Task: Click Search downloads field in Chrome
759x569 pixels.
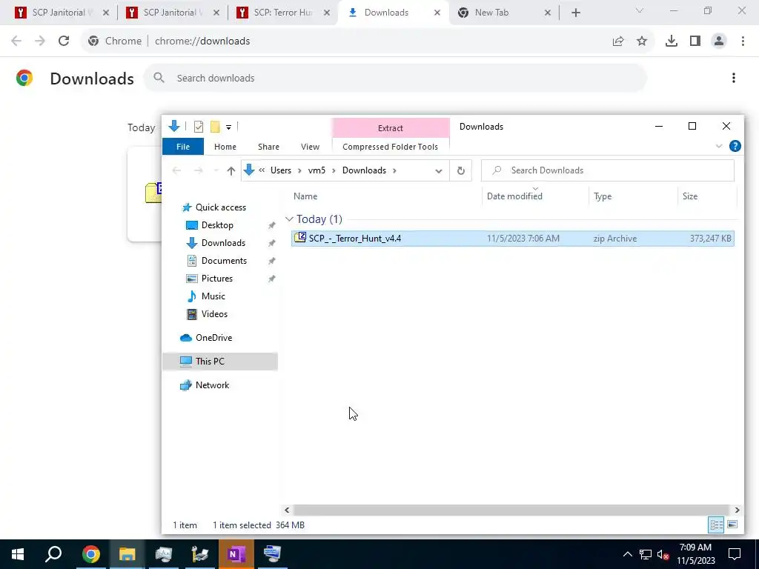Action: click(x=395, y=78)
